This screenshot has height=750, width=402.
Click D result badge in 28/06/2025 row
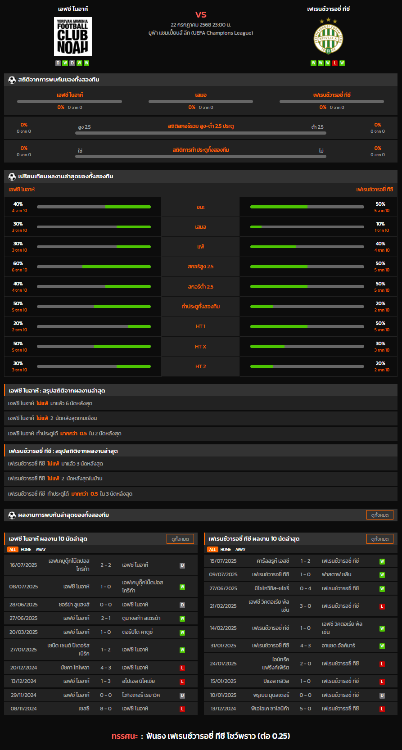click(x=182, y=605)
